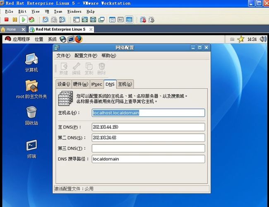Open the 帮助(H) menu

pos(109,56)
